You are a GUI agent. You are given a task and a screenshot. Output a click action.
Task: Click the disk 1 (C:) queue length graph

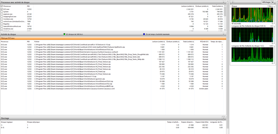pos(252,55)
